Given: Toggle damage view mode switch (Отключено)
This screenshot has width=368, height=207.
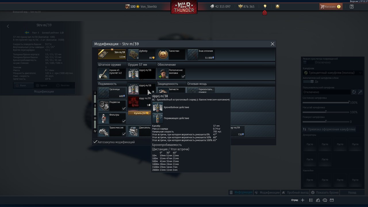Looking at the screenshot, I should click(x=305, y=62).
